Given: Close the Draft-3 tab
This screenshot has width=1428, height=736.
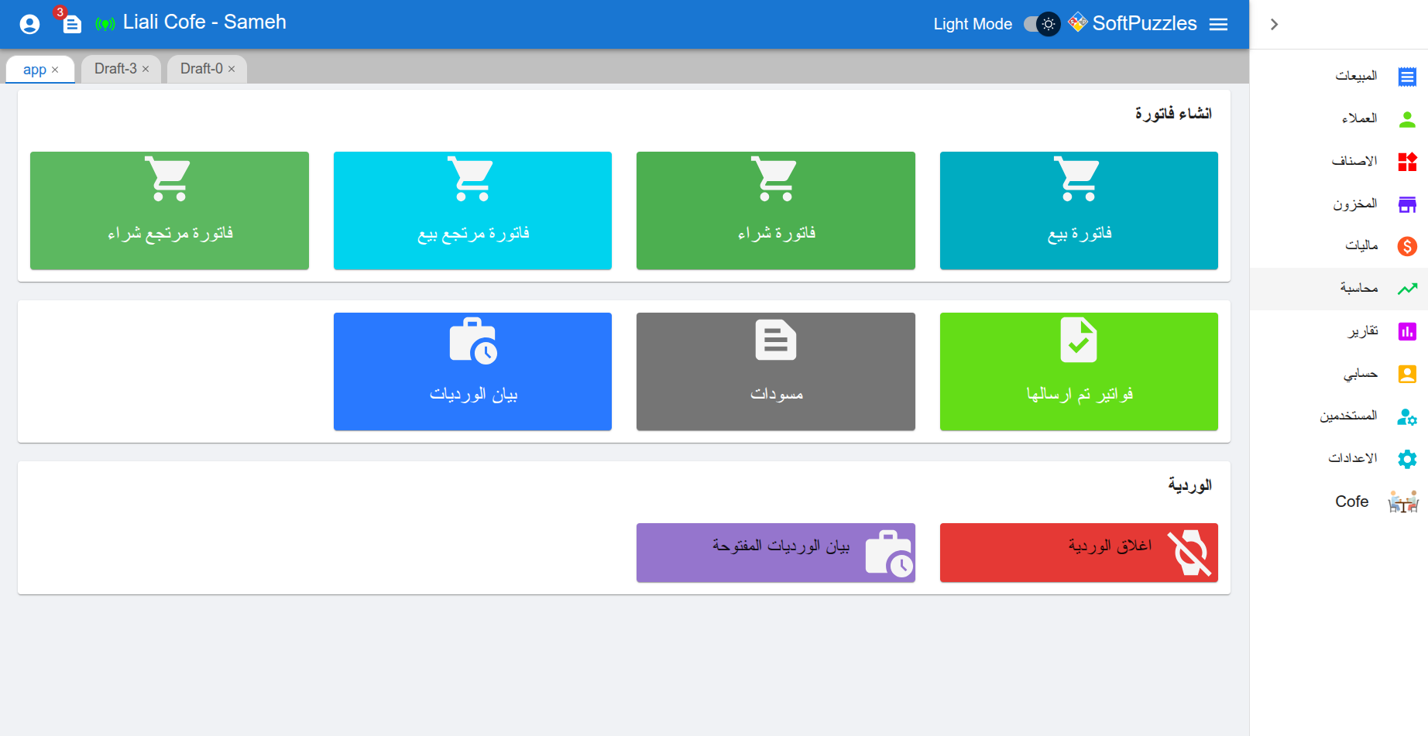Looking at the screenshot, I should pyautogui.click(x=146, y=70).
